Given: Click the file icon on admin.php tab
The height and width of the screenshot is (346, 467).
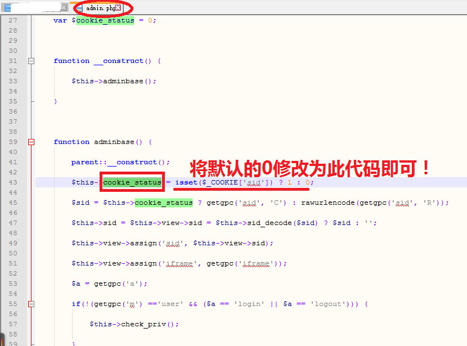Looking at the screenshot, I should point(79,8).
